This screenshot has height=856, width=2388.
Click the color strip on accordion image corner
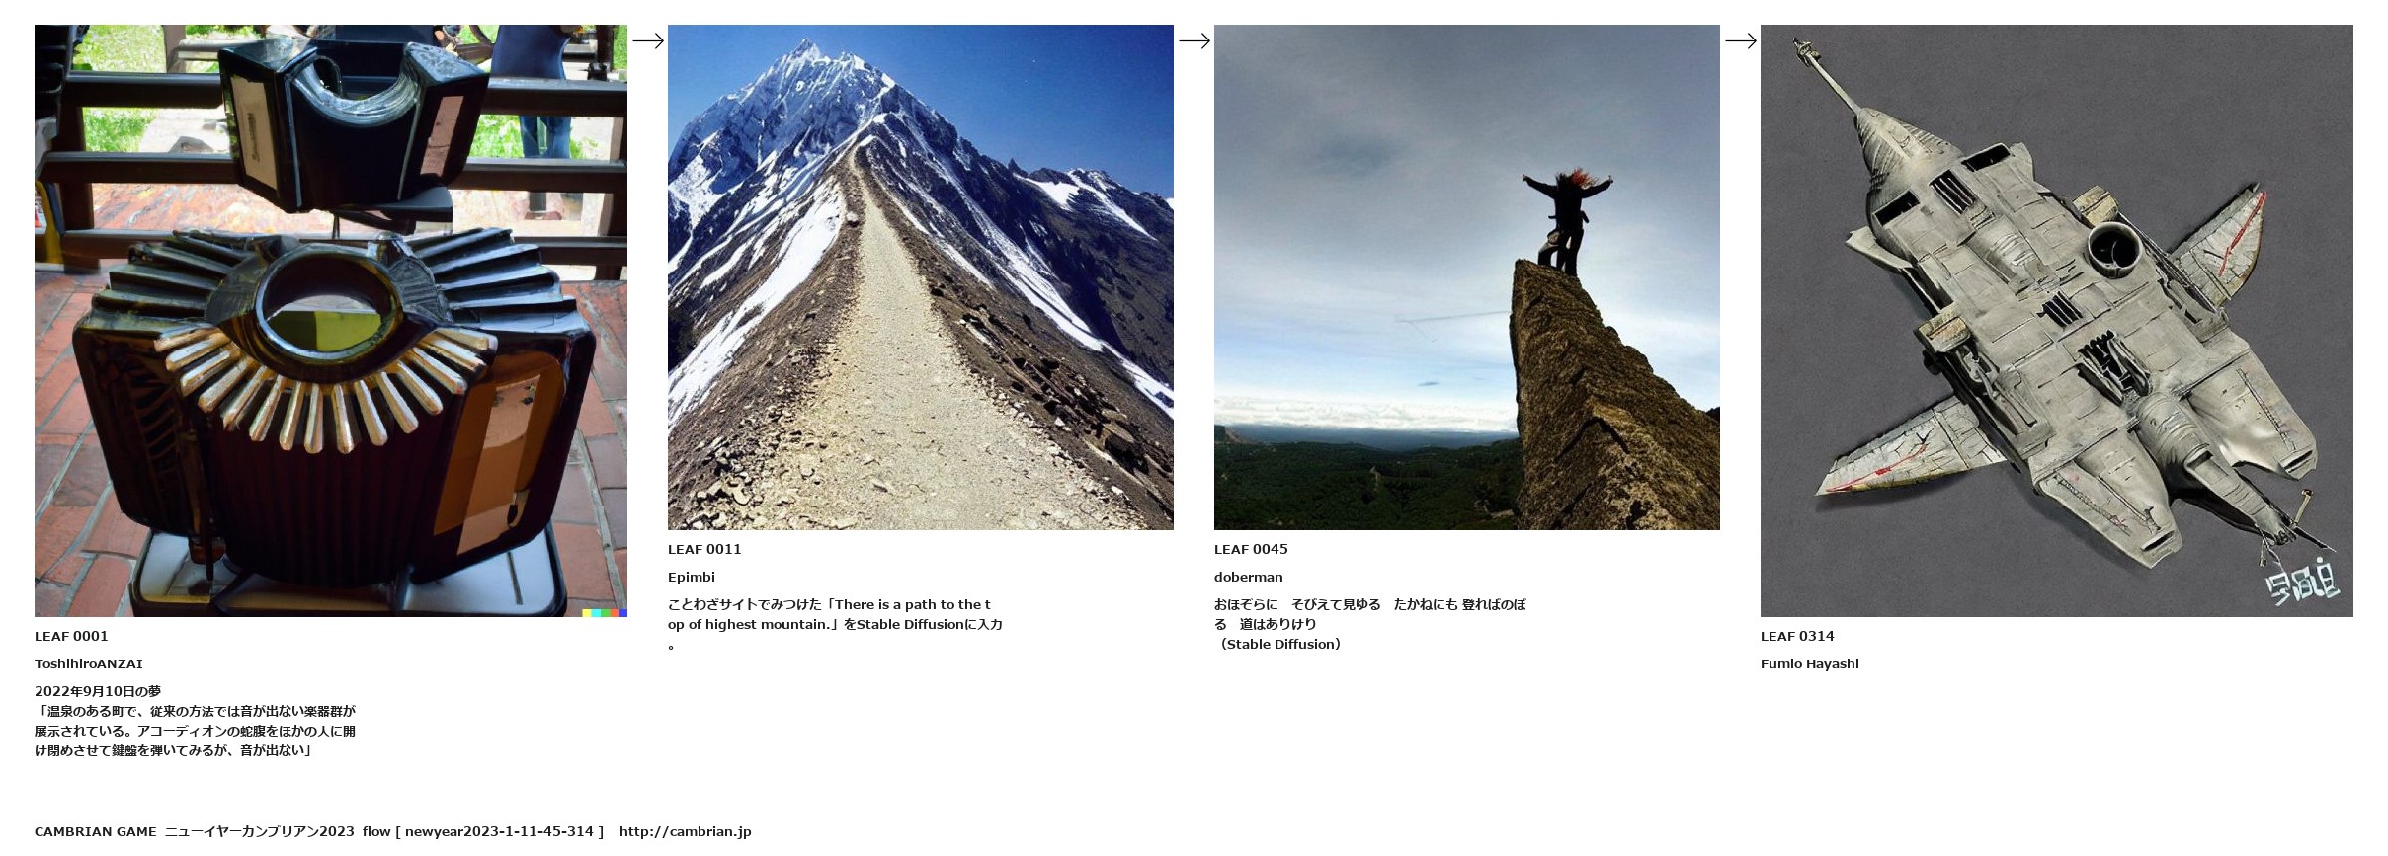click(605, 613)
